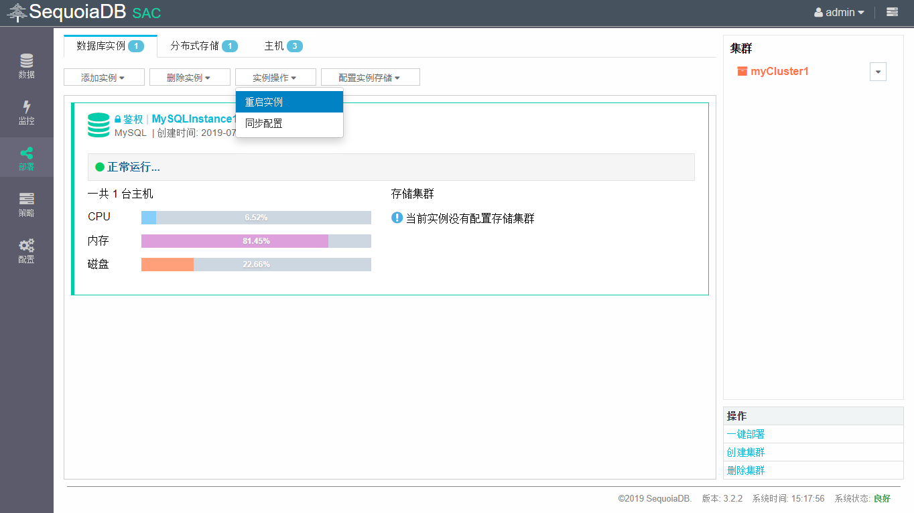Open the admin user dropdown
The image size is (914, 513).
(839, 12)
